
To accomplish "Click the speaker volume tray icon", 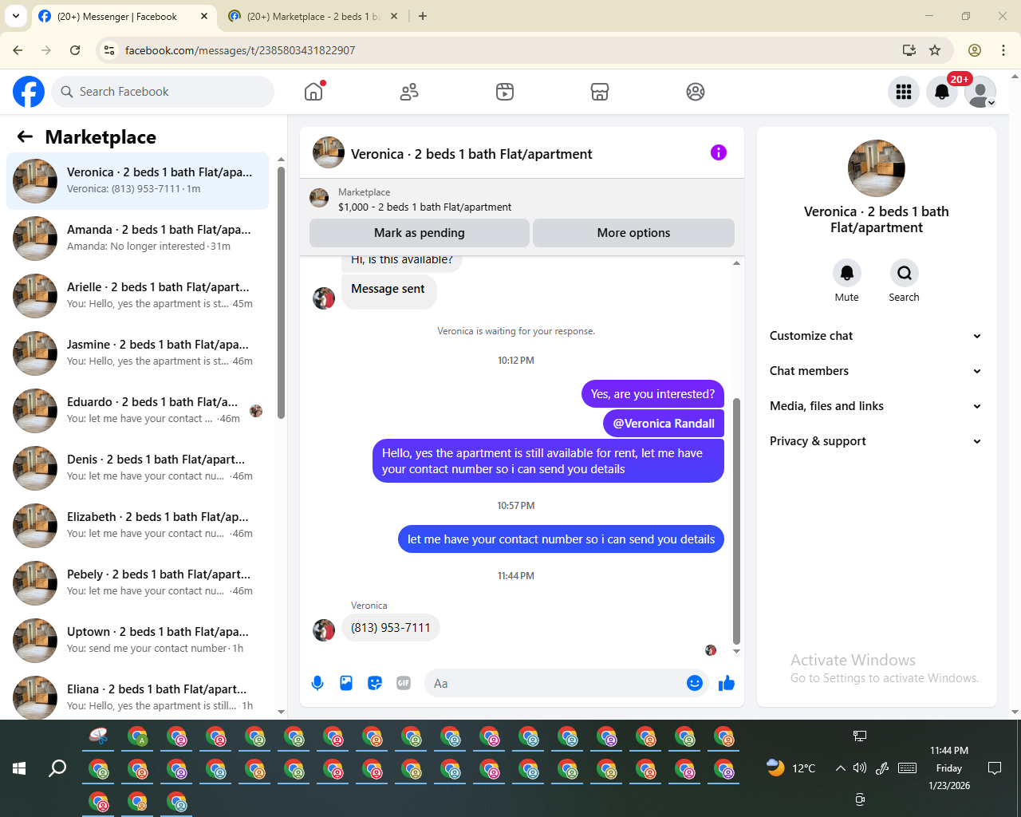I will [x=860, y=768].
